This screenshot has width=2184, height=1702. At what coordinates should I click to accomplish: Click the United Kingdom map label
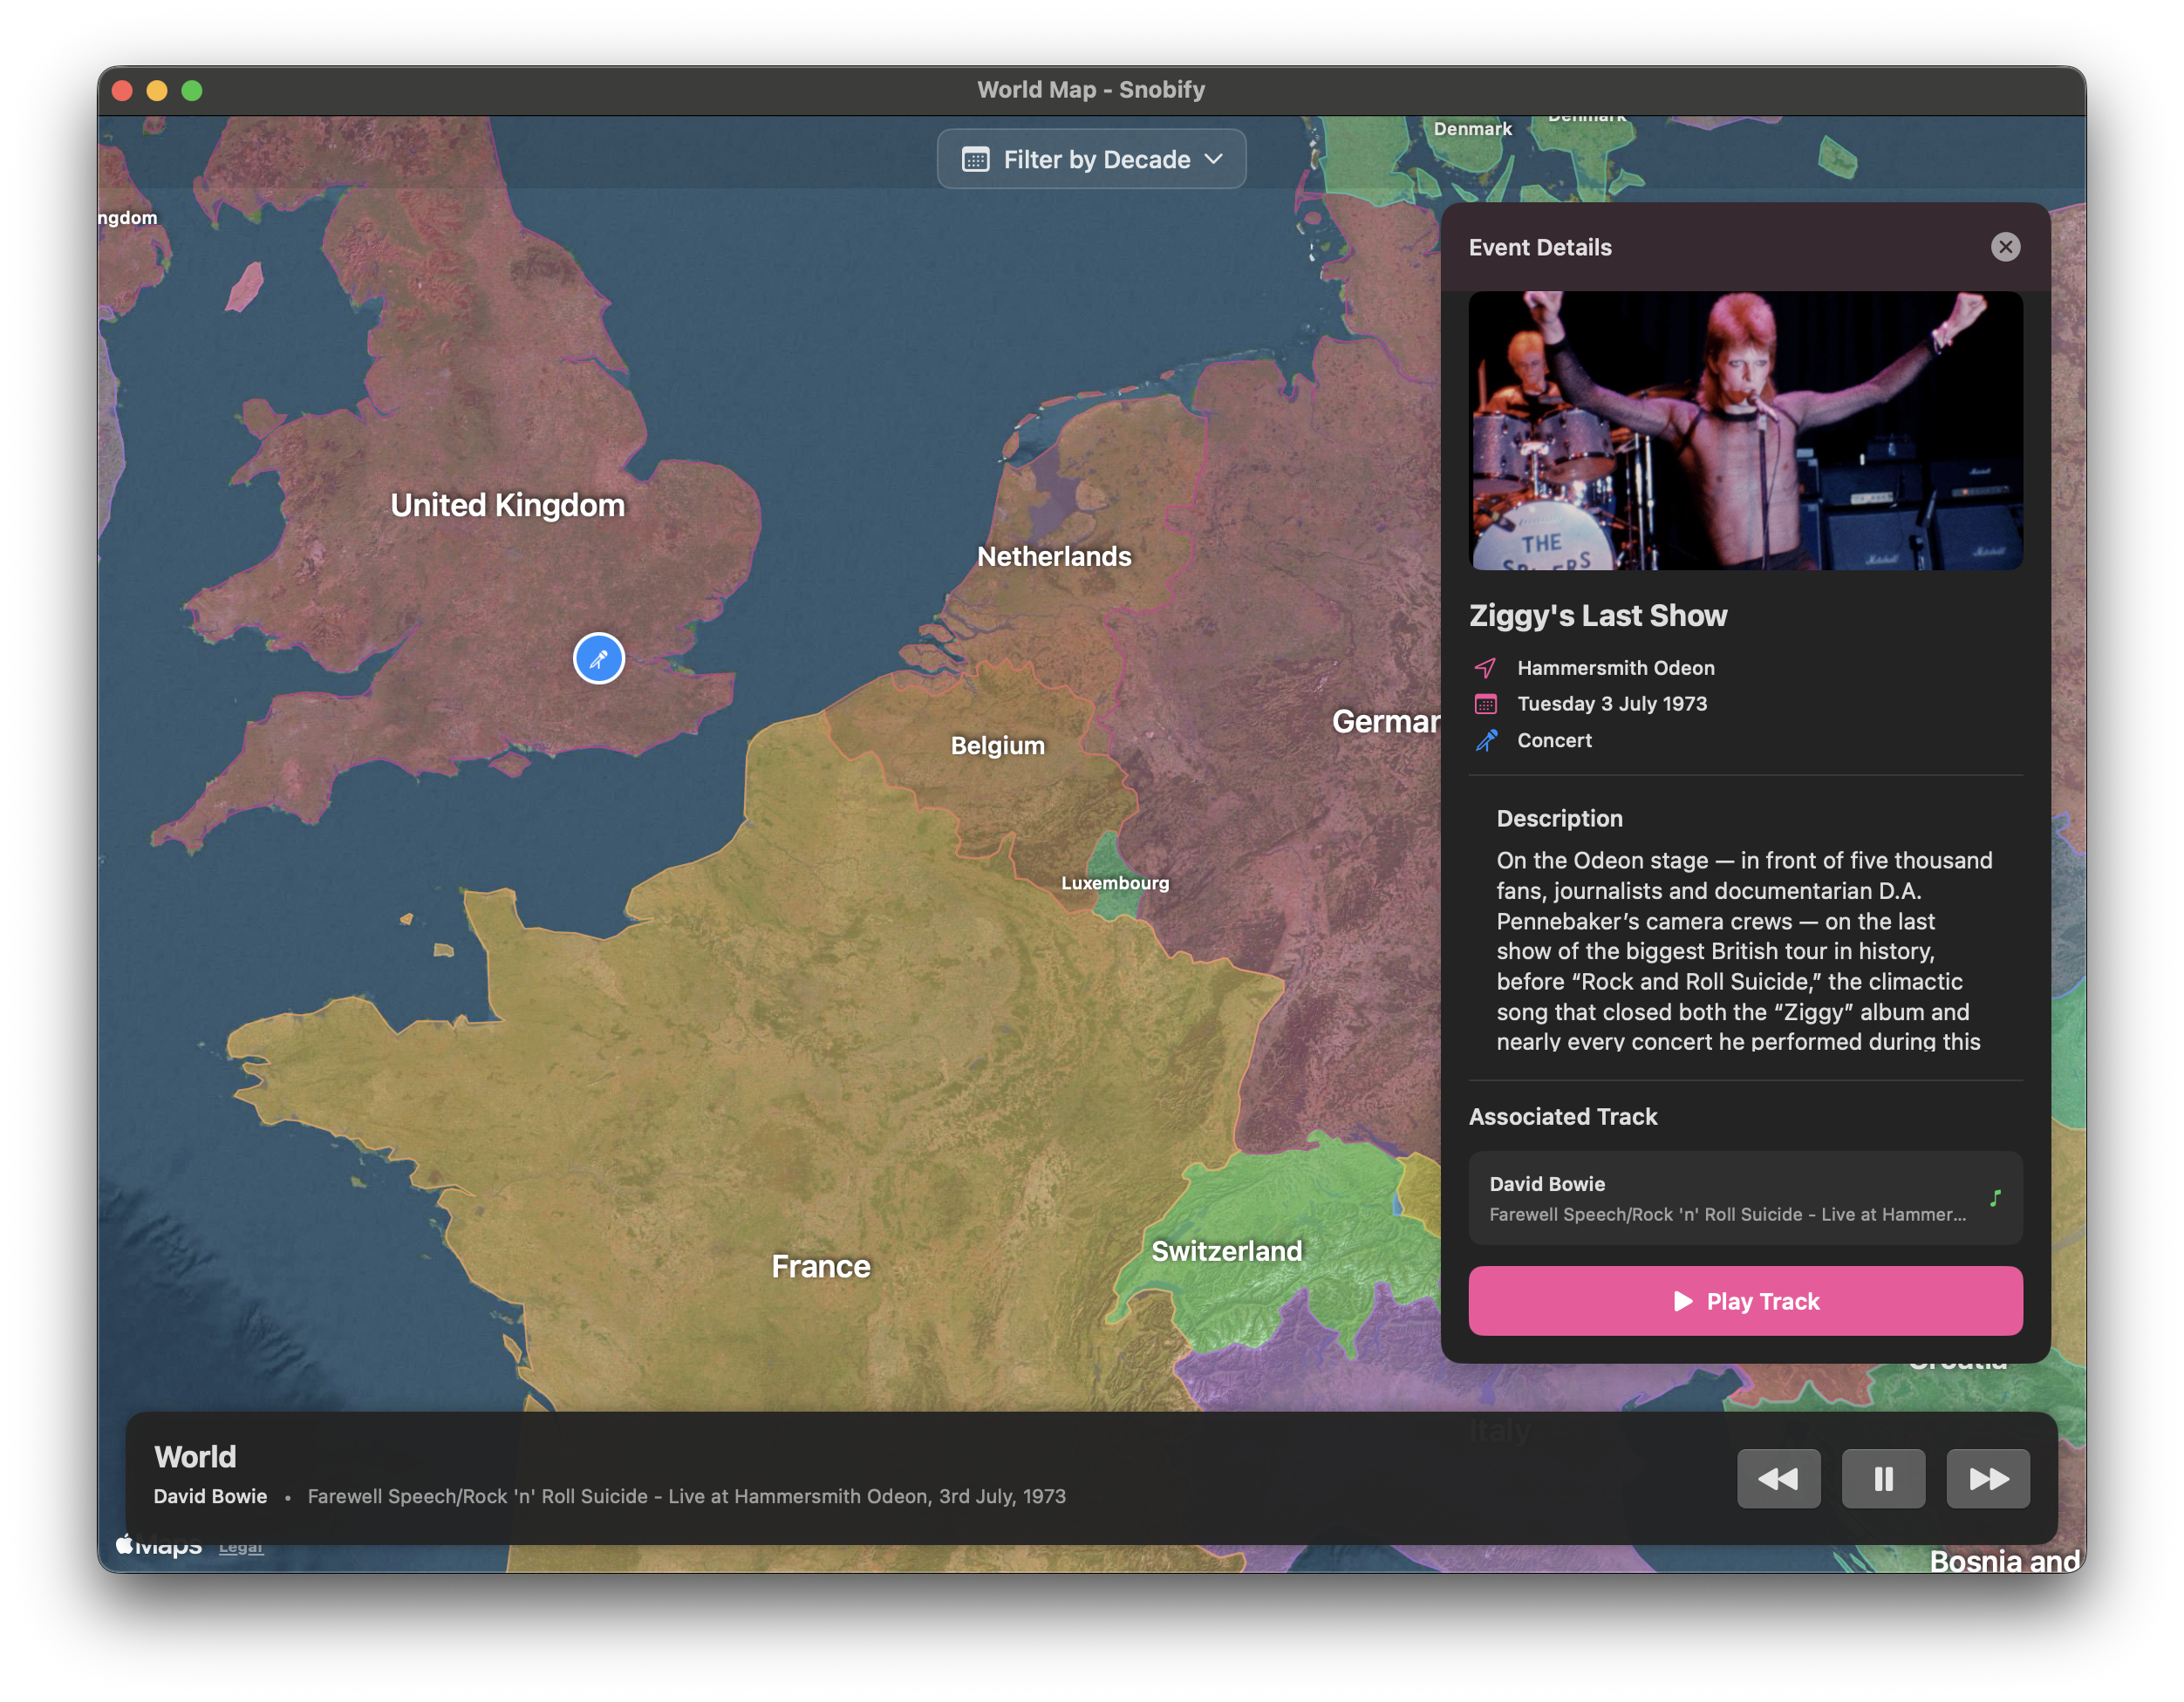point(507,506)
